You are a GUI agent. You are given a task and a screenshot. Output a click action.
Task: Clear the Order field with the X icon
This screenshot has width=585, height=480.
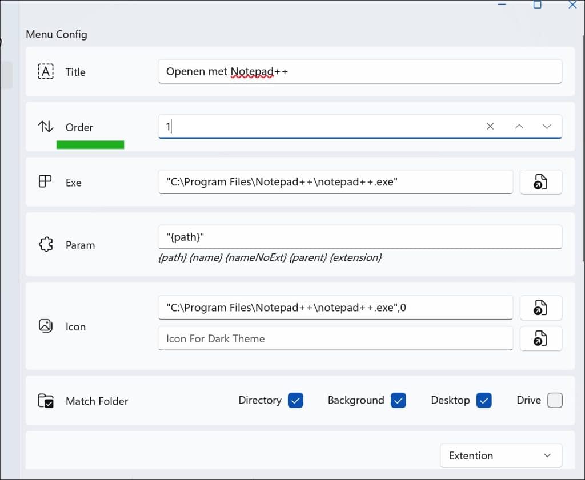pyautogui.click(x=490, y=127)
